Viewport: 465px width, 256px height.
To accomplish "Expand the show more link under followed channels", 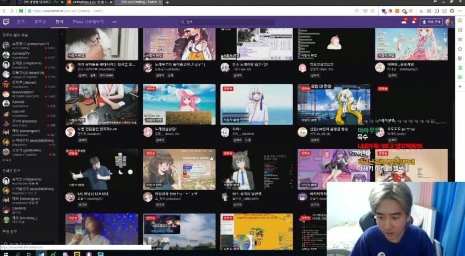I will [x=7, y=160].
